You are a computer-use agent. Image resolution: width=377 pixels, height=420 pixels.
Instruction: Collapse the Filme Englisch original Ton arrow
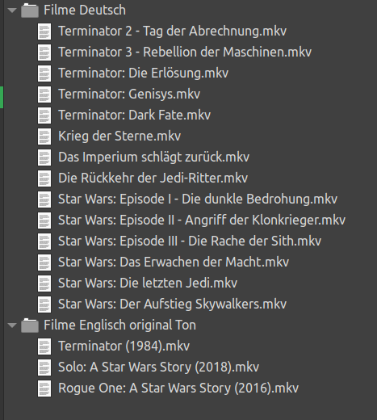tap(12, 325)
